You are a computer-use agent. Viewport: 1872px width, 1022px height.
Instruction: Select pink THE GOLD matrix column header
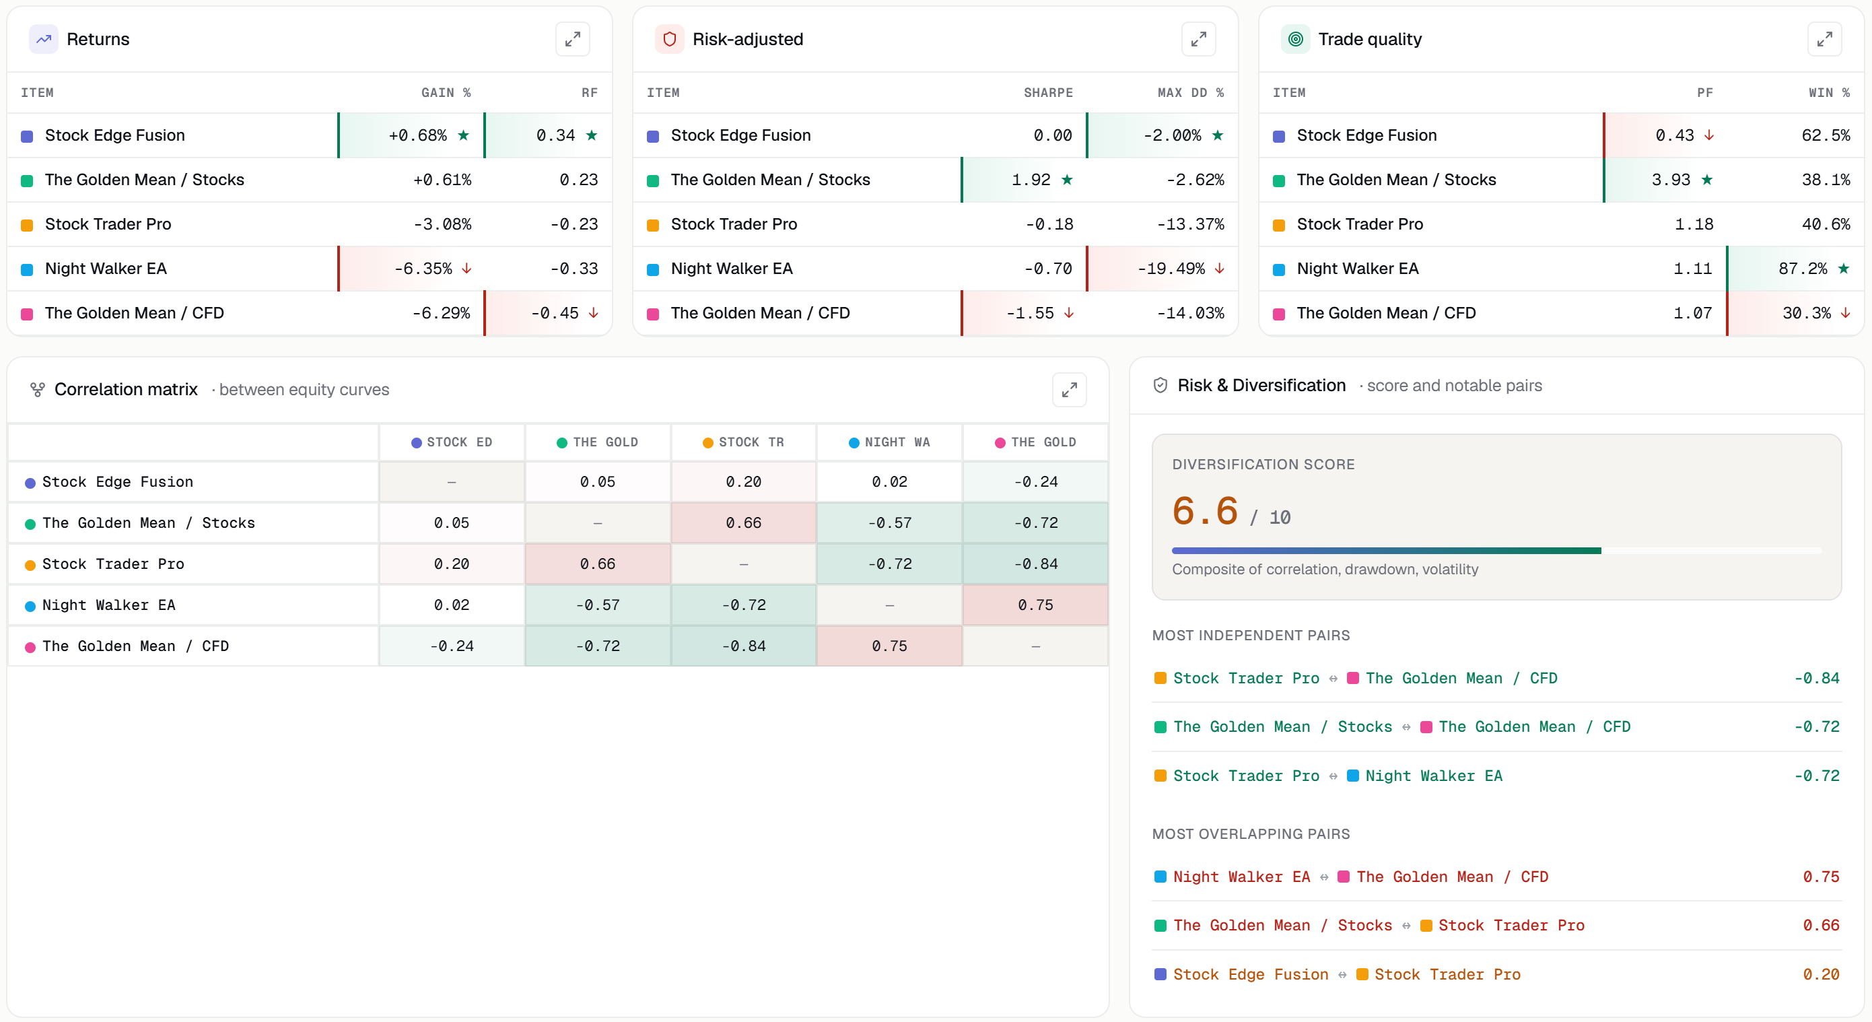click(1035, 442)
